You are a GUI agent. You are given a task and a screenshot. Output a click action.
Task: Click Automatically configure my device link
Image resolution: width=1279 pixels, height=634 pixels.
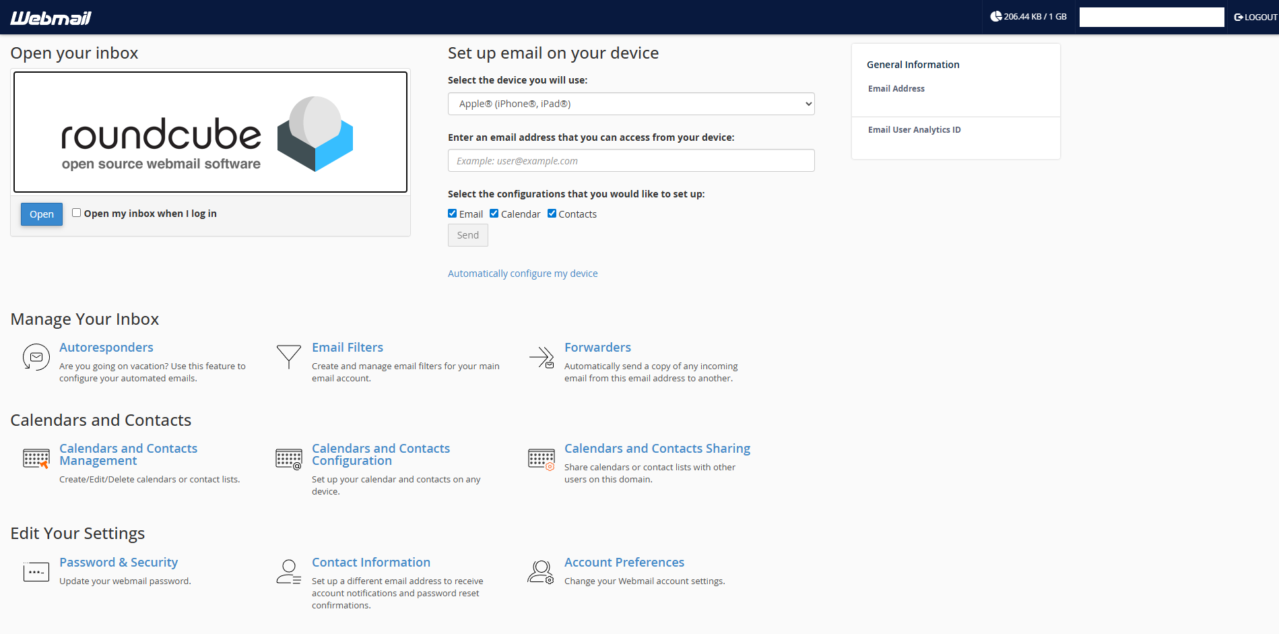[523, 274]
